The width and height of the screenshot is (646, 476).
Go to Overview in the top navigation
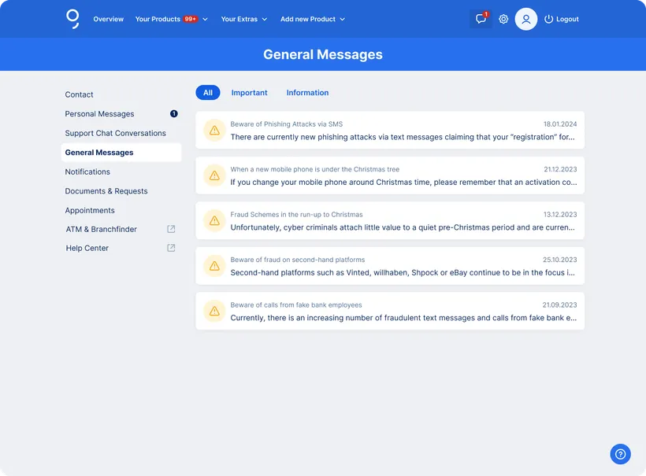pos(109,19)
